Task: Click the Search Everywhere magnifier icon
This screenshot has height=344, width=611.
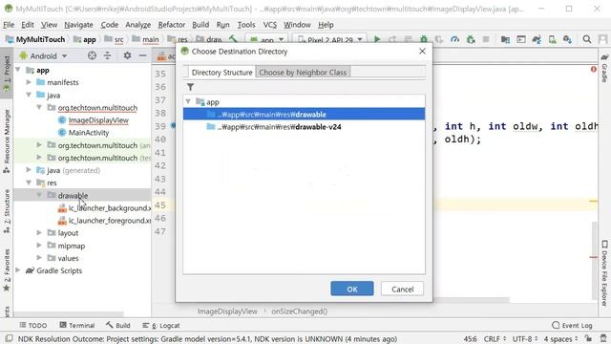Action: pyautogui.click(x=587, y=39)
